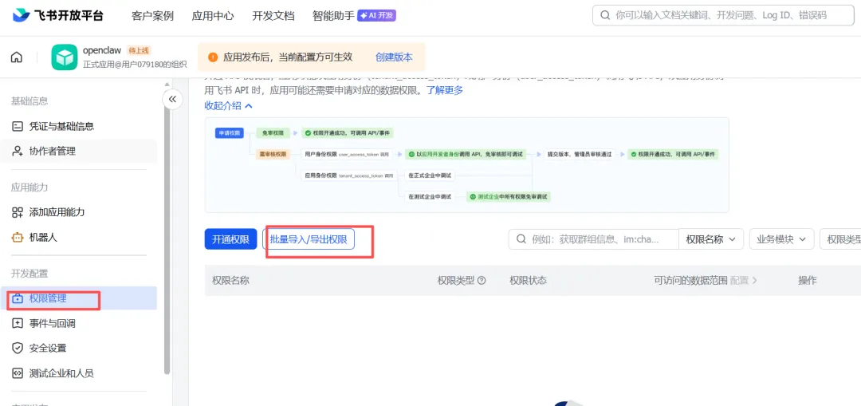The width and height of the screenshot is (861, 406).
Task: Click the orange warning icon in banner
Action: [x=213, y=57]
